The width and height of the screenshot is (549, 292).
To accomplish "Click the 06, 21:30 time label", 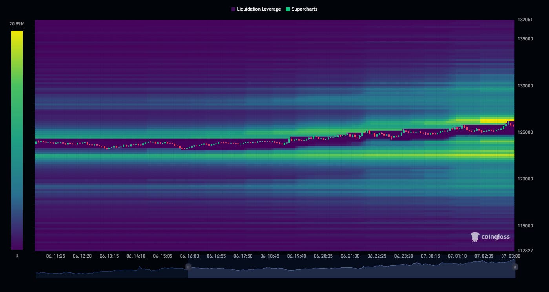I will pos(350,256).
